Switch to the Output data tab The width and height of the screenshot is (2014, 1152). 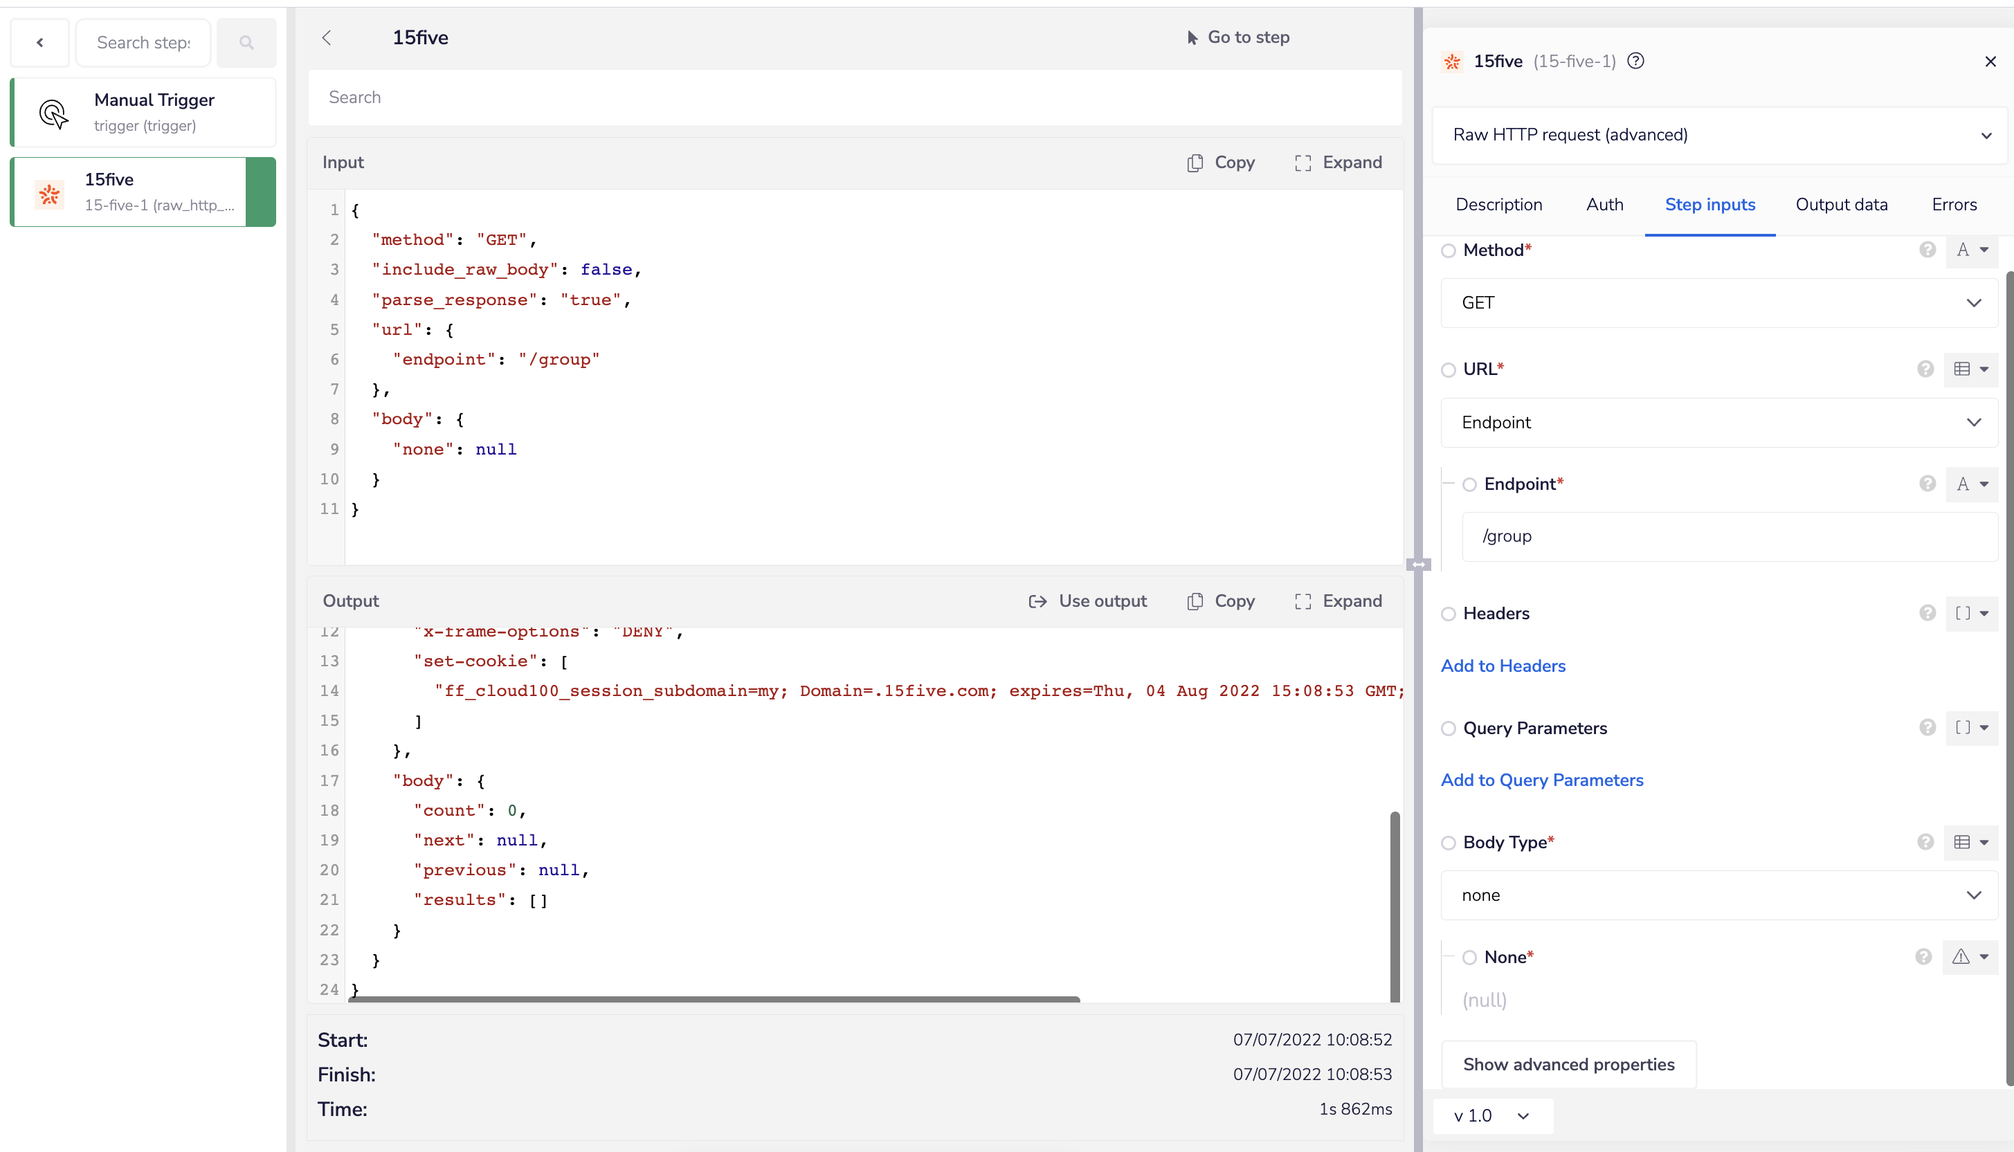[1841, 205]
